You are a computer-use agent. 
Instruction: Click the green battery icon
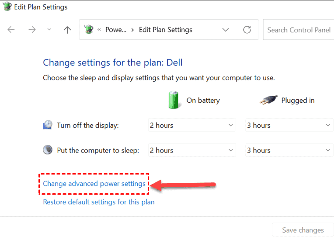pyautogui.click(x=174, y=100)
